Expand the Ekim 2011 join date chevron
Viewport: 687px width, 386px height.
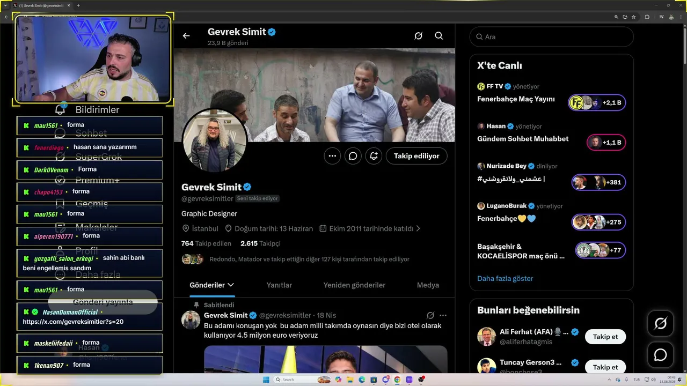[418, 228]
